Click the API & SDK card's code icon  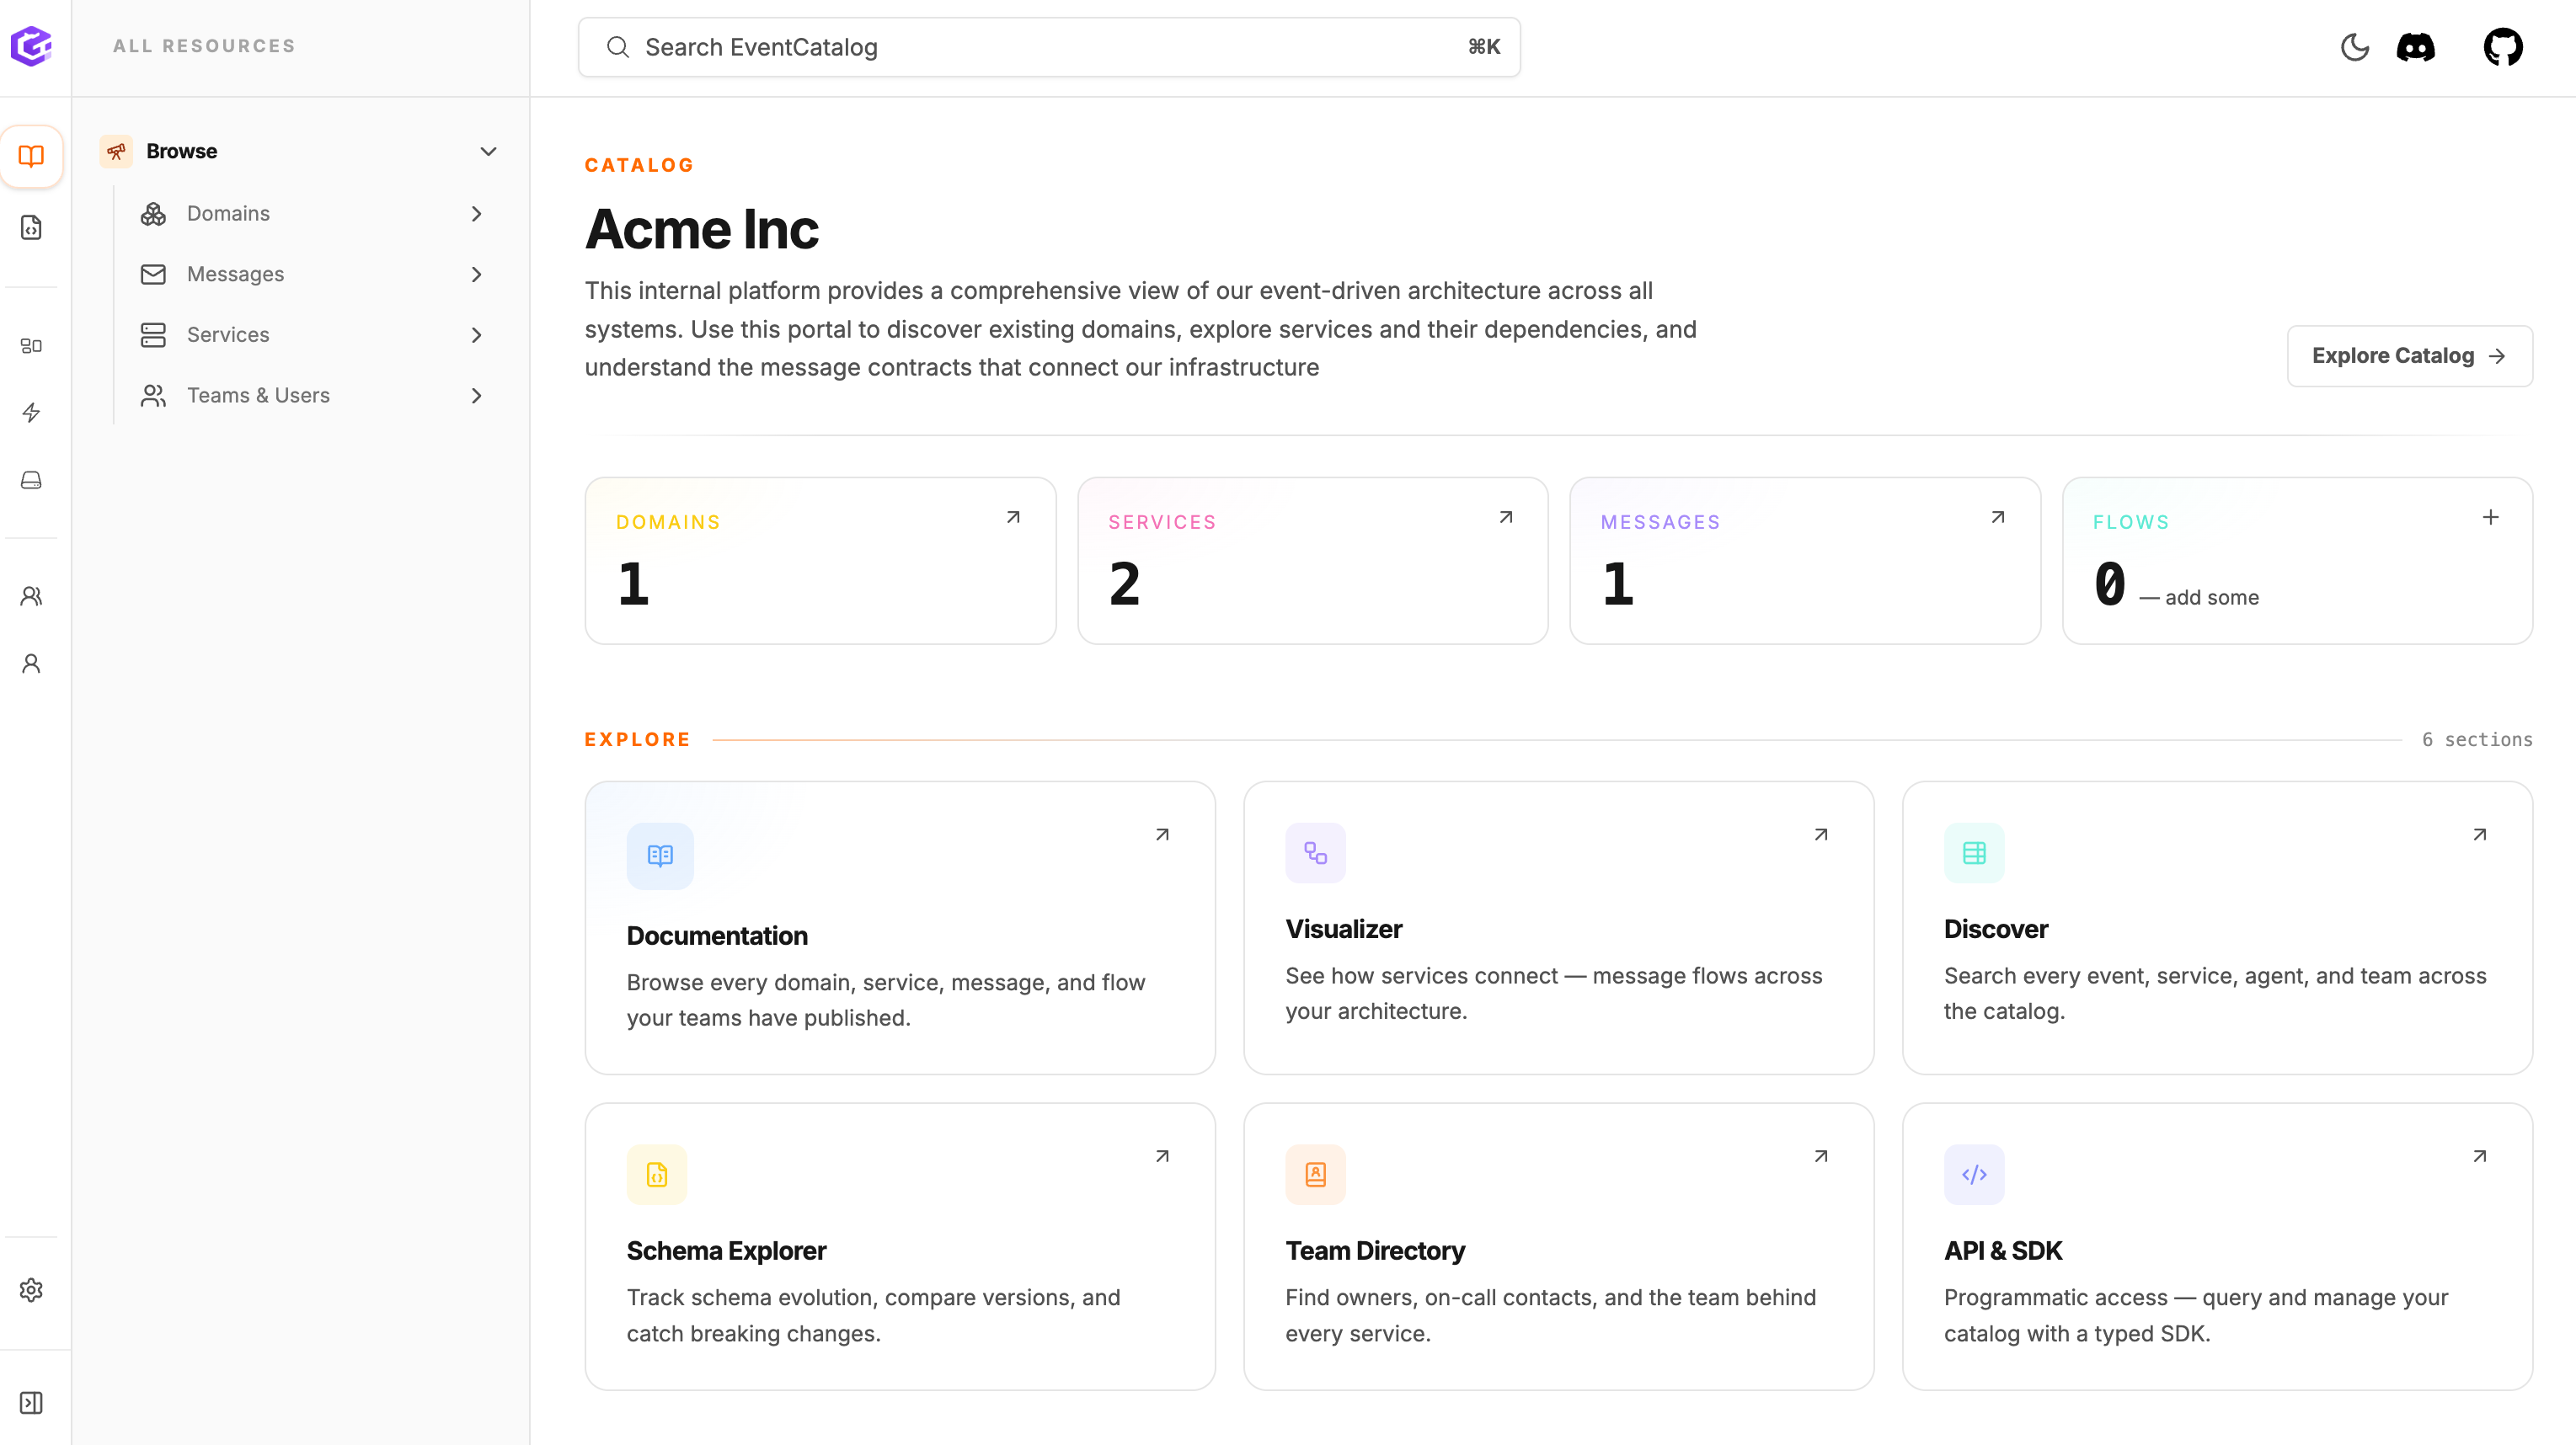tap(1974, 1174)
